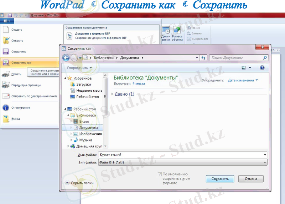Click the Date and time ribbon icon
Image resolution: width=285 pixels, height=204 pixels.
pyautogui.click(x=166, y=33)
